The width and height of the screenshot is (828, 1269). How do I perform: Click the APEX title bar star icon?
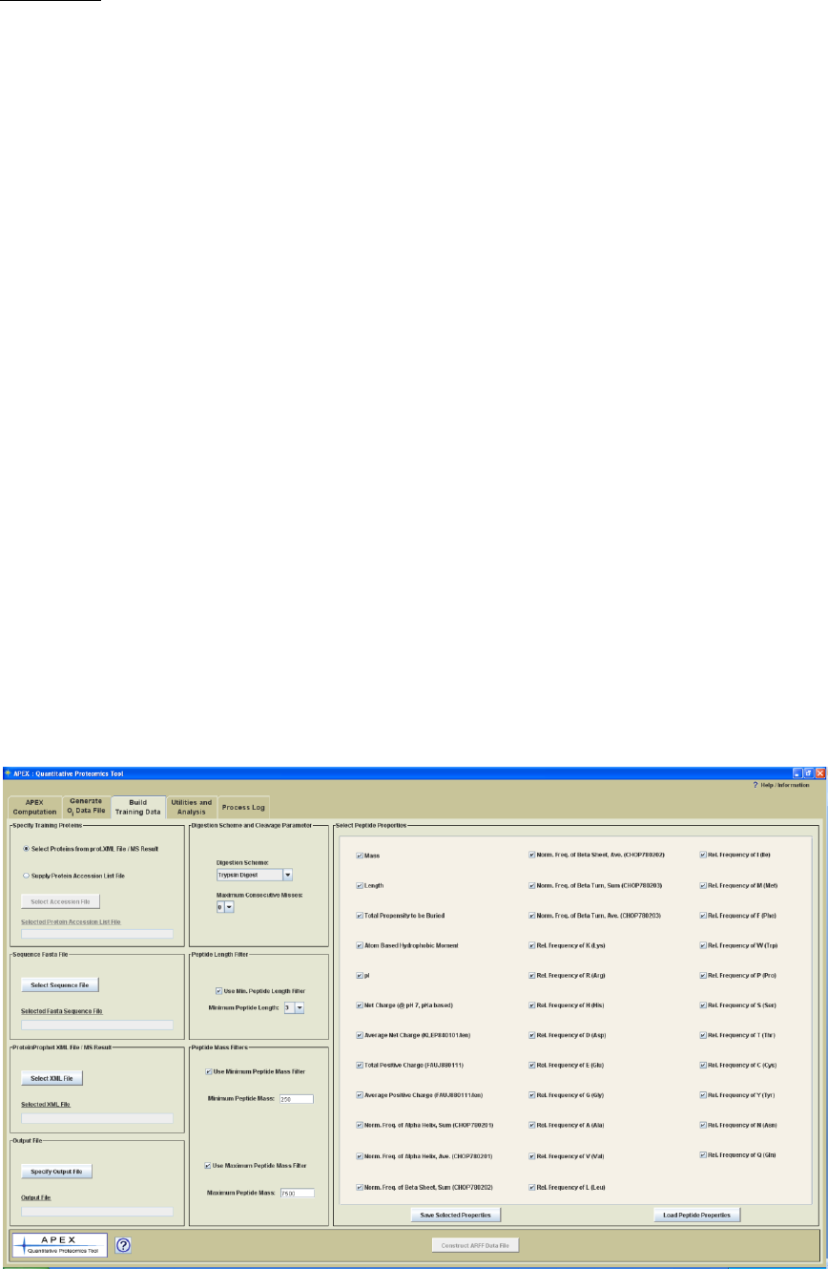pos(9,772)
